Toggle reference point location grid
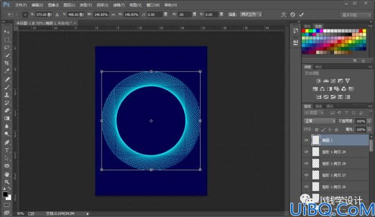Image resolution: width=375 pixels, height=217 pixels. 25,14
